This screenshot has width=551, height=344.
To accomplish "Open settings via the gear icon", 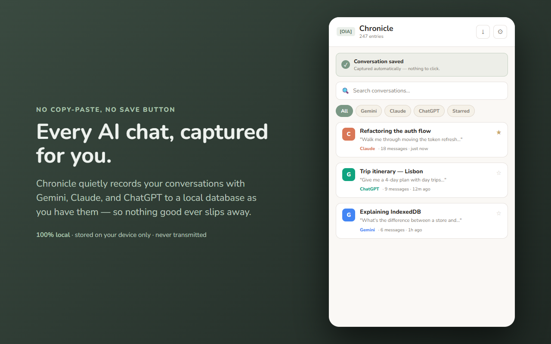I will point(500,32).
